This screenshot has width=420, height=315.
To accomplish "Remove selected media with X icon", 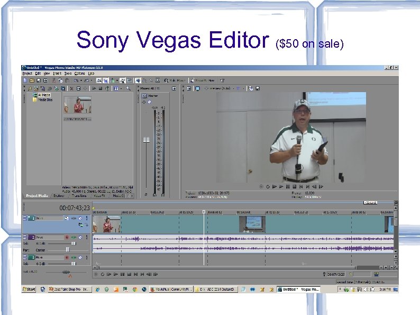I will point(71,88).
